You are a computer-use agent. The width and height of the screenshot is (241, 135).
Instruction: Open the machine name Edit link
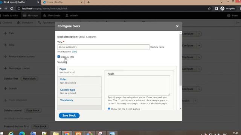[75, 52]
